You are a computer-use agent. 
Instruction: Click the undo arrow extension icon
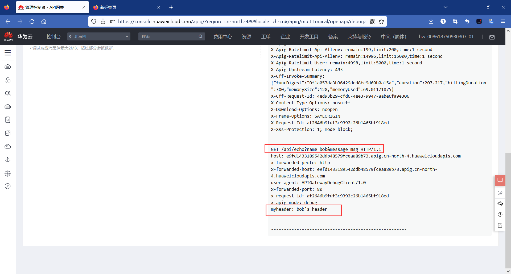467,21
